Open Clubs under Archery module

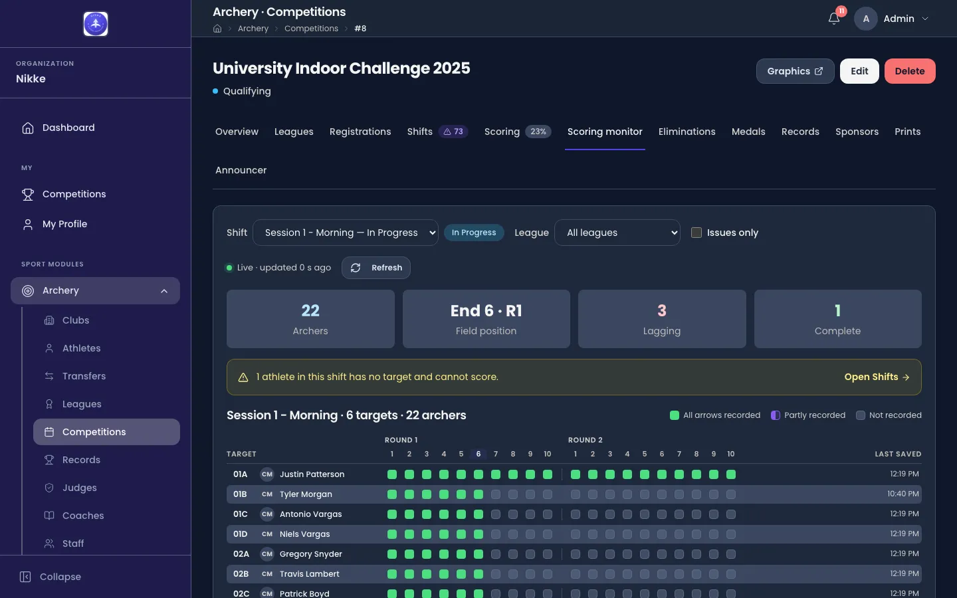tap(106, 320)
